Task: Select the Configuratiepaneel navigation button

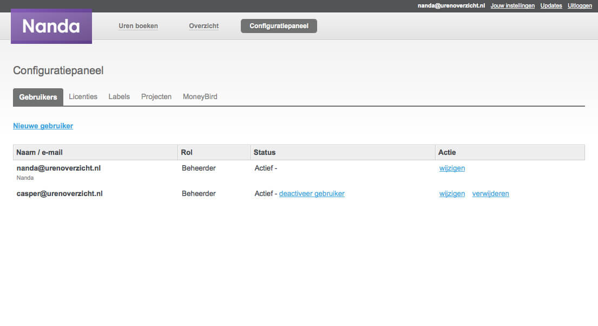Action: point(279,26)
